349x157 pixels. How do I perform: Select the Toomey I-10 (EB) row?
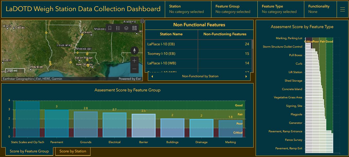tap(198, 54)
